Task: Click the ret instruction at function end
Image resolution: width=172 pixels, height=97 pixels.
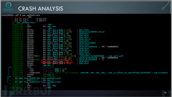Action: point(45,90)
